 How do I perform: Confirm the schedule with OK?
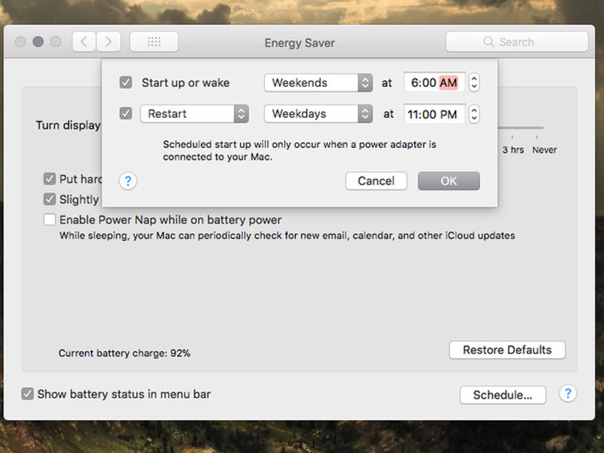pos(448,181)
